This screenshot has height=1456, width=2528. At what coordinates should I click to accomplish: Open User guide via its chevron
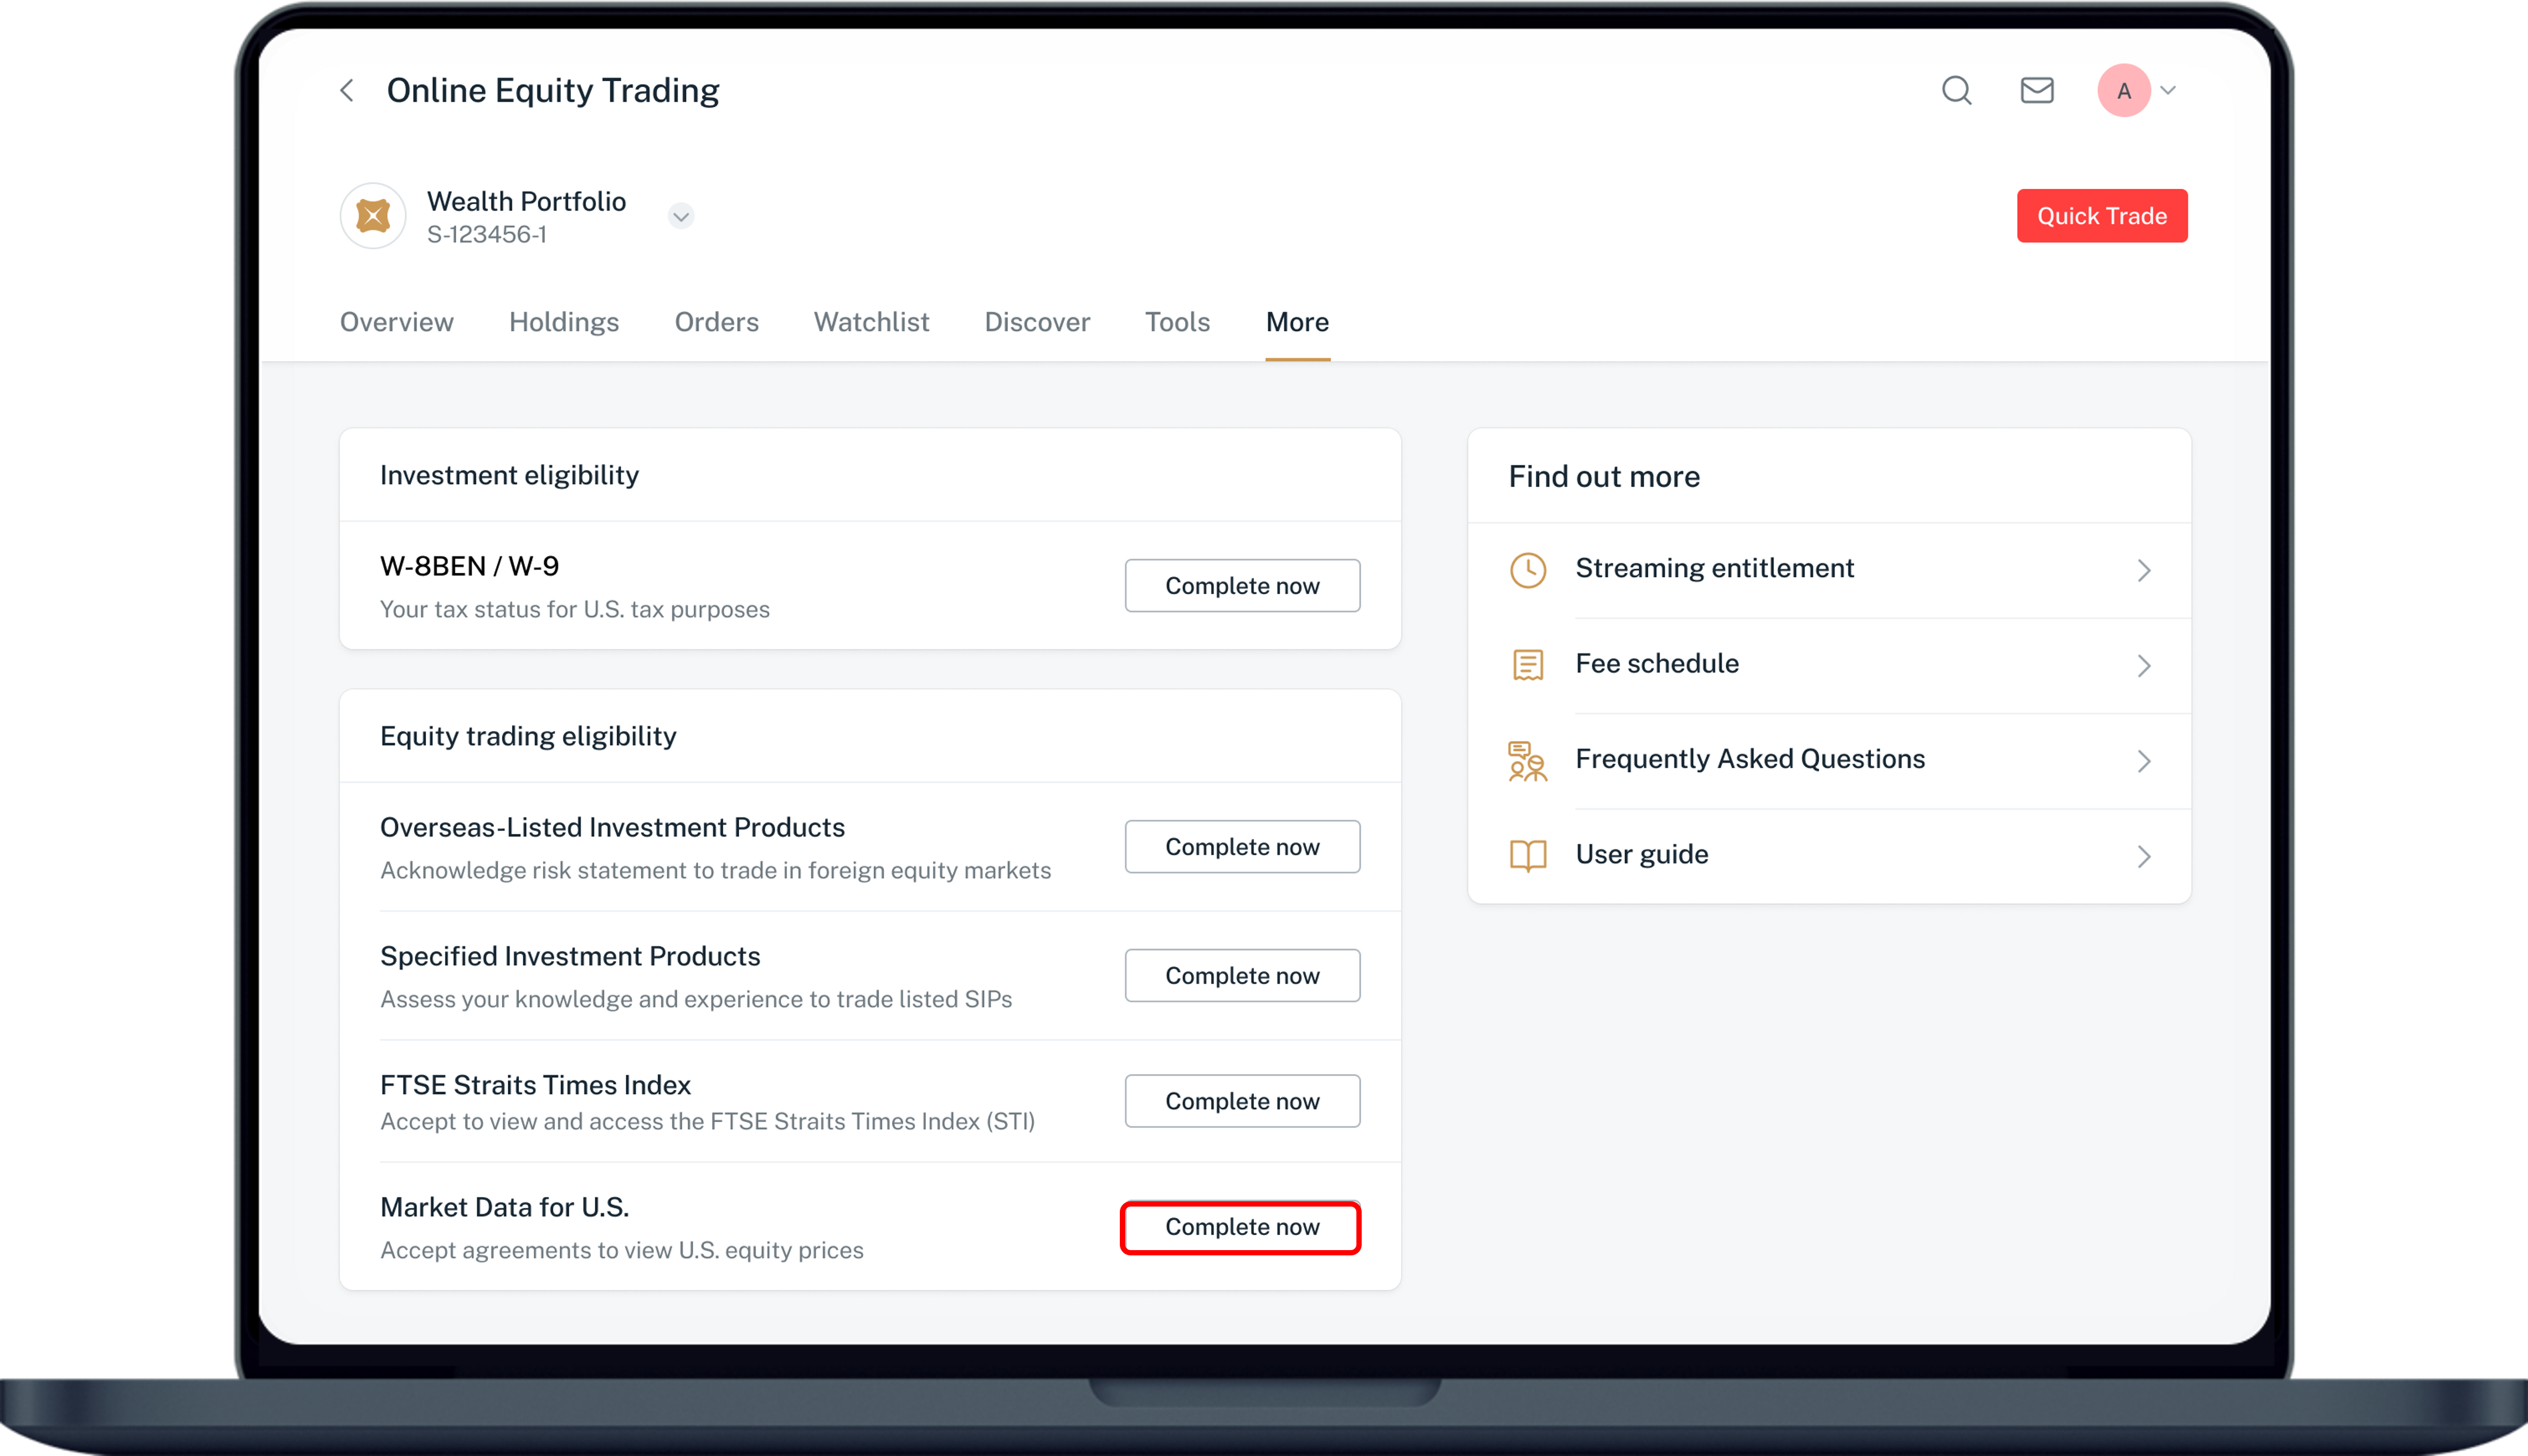coord(2143,857)
